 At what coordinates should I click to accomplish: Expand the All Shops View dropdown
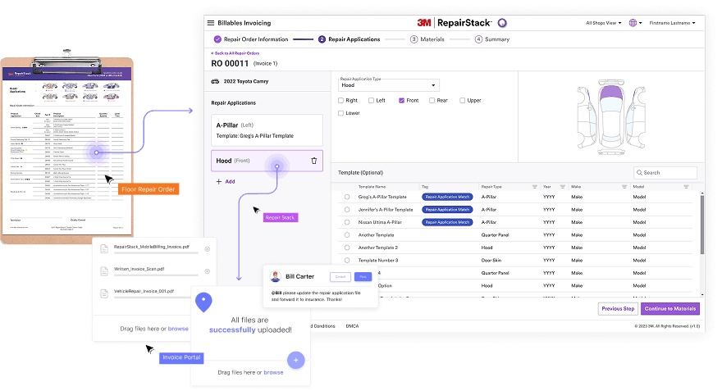click(603, 23)
